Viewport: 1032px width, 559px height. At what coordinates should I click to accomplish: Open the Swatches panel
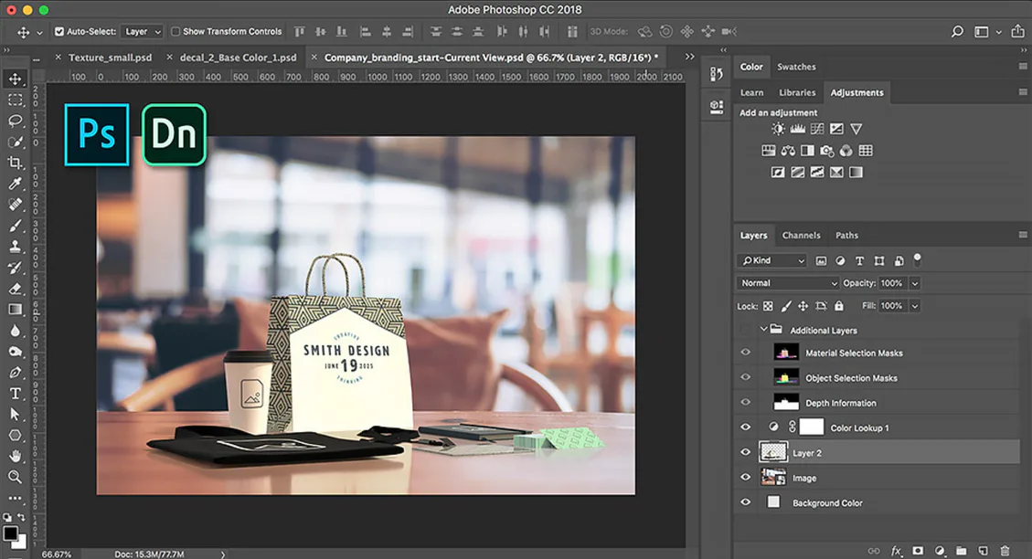click(796, 66)
